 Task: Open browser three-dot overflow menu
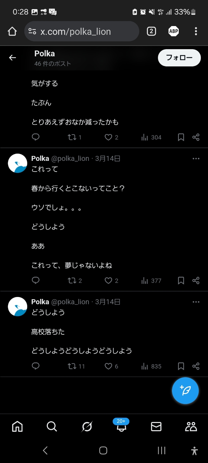196,31
